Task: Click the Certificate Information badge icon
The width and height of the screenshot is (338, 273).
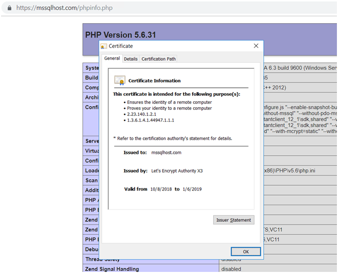Action: click(119, 80)
